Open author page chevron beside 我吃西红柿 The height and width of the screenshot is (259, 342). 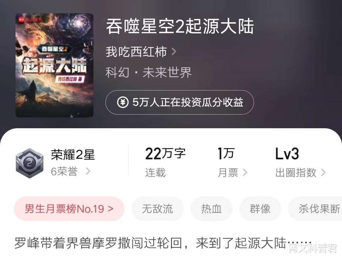click(x=174, y=52)
